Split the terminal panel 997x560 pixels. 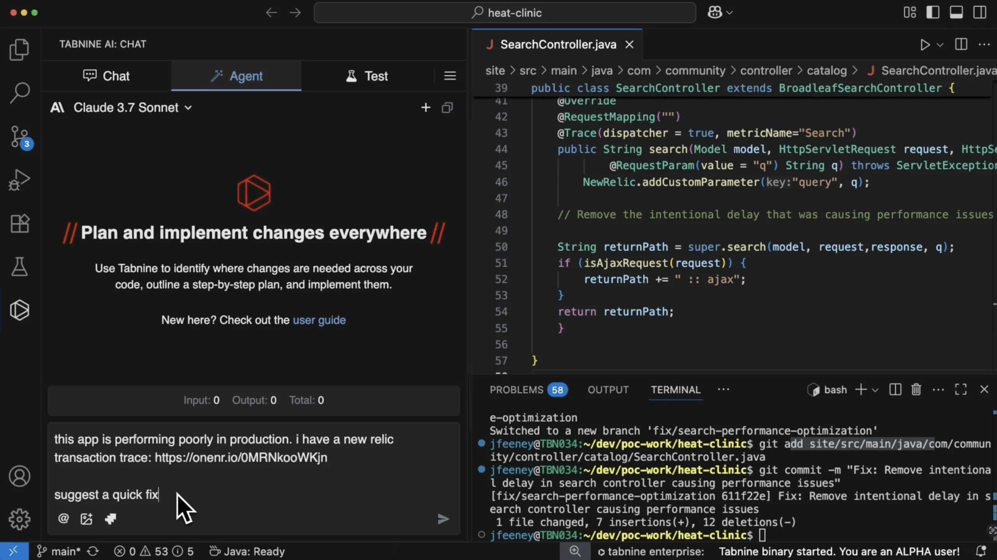point(895,389)
